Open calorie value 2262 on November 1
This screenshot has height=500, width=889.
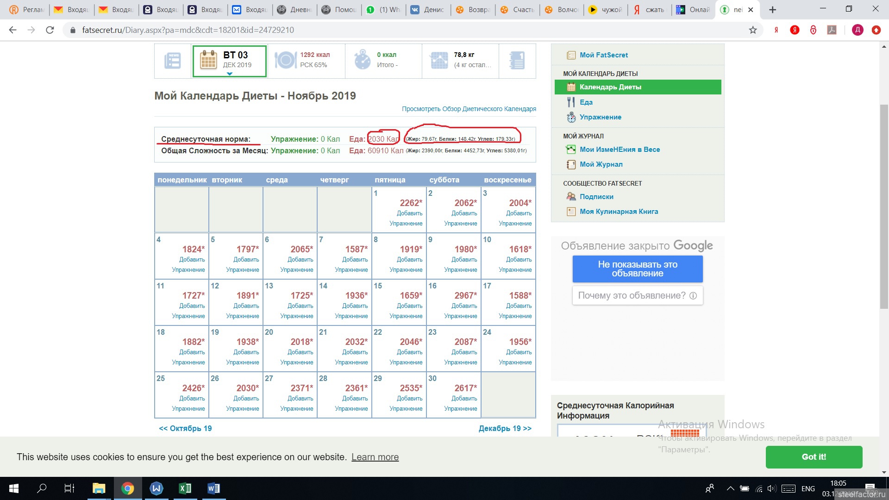point(411,203)
